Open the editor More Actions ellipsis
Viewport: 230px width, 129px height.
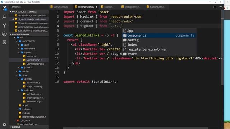point(220,7)
